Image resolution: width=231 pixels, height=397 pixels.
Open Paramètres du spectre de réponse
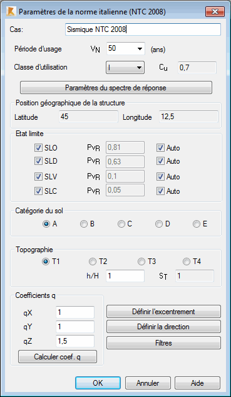(x=116, y=88)
